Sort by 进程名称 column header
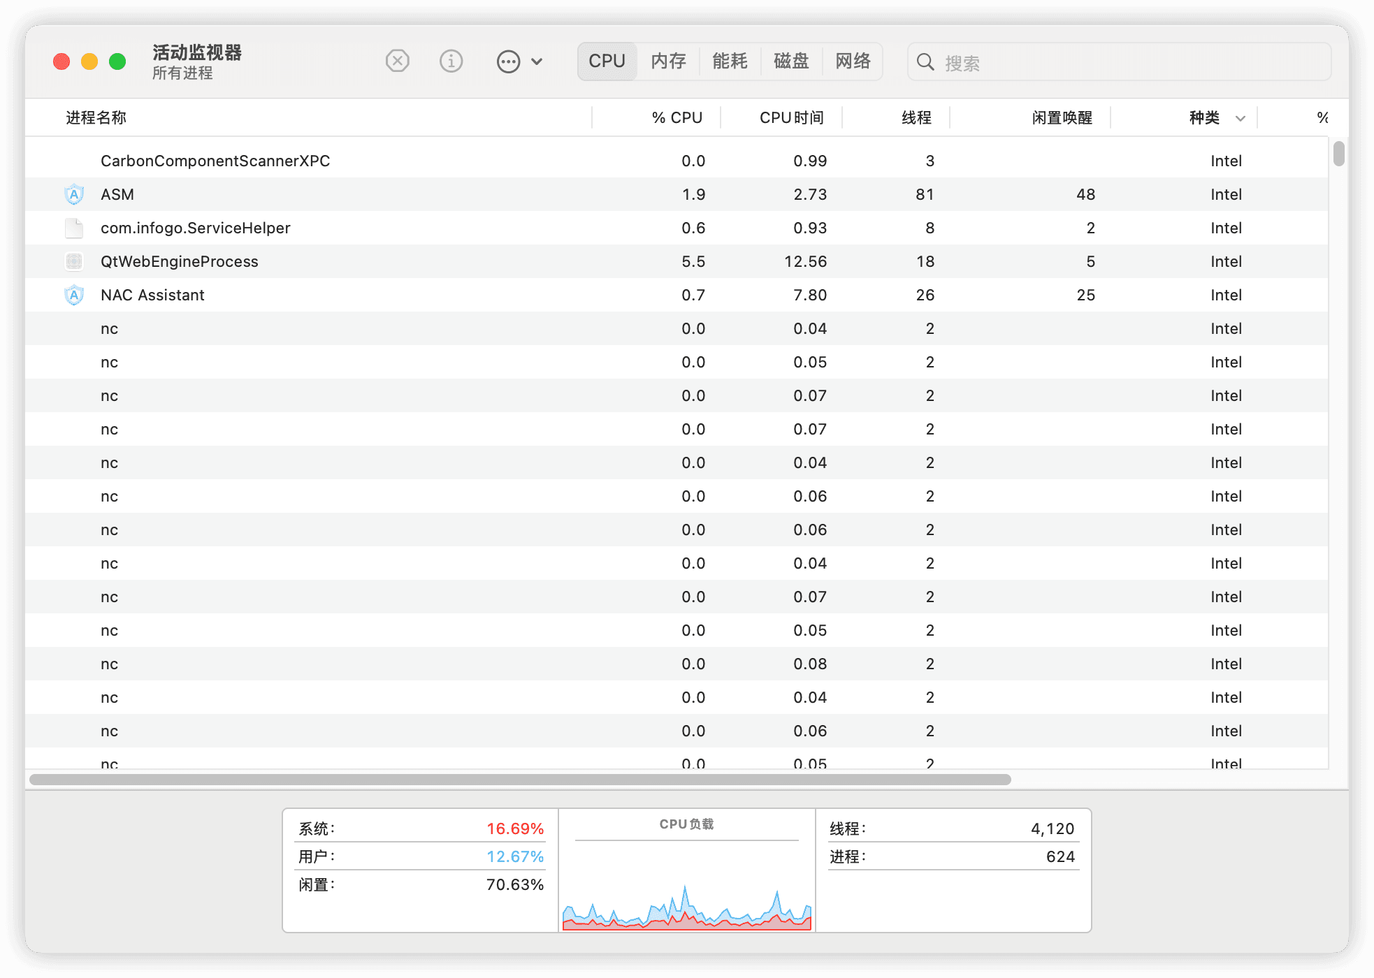Image resolution: width=1374 pixels, height=978 pixels. click(96, 118)
